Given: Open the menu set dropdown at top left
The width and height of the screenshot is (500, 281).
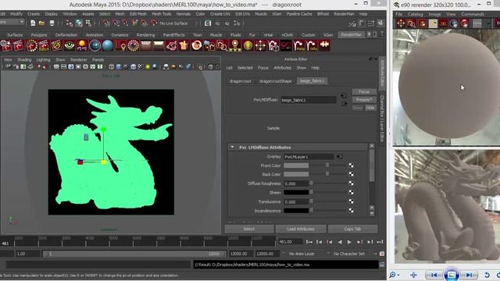Looking at the screenshot, I should tap(12, 23).
